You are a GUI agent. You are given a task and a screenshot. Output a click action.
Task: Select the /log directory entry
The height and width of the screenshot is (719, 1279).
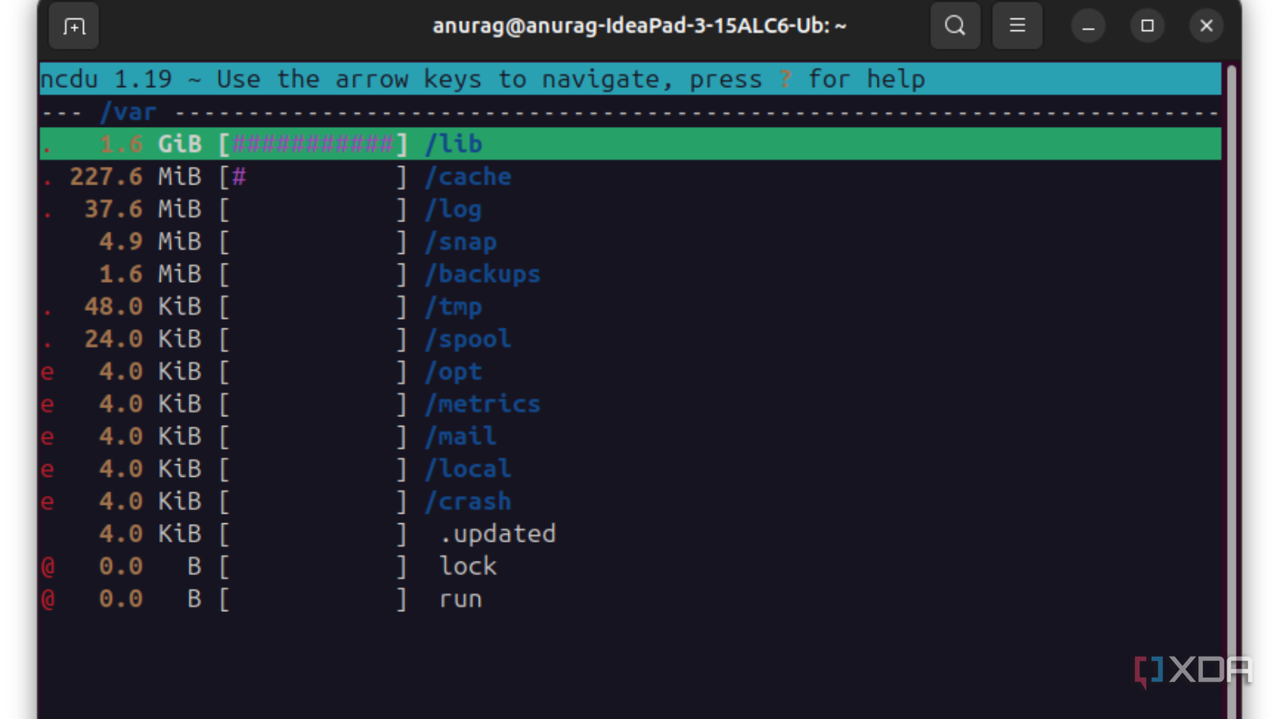pos(453,209)
